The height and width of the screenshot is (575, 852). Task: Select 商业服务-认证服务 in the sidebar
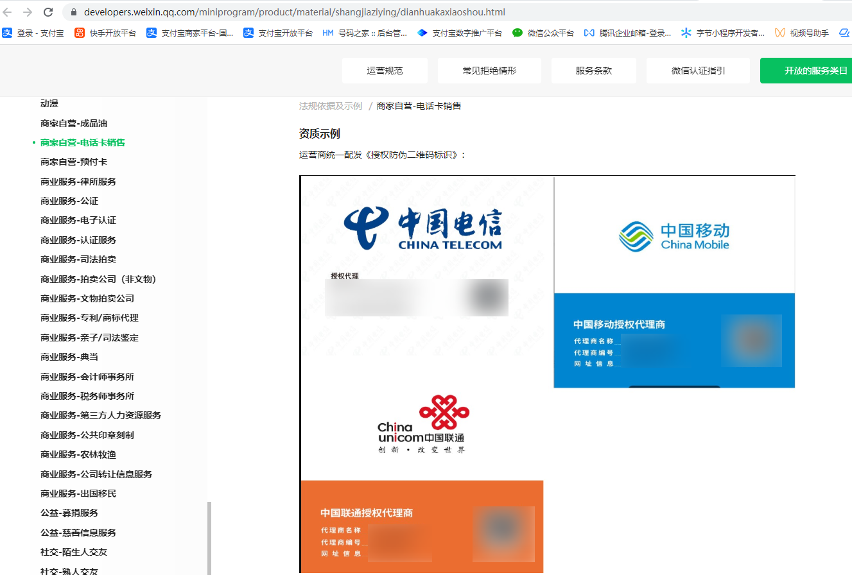(78, 240)
